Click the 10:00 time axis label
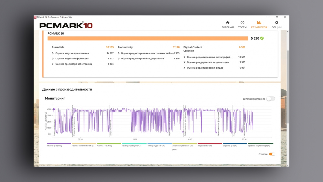The height and width of the screenshot is (182, 323). click(x=135, y=140)
